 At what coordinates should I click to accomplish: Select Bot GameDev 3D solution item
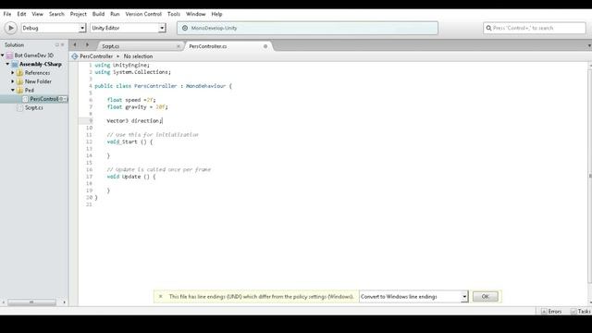point(34,55)
